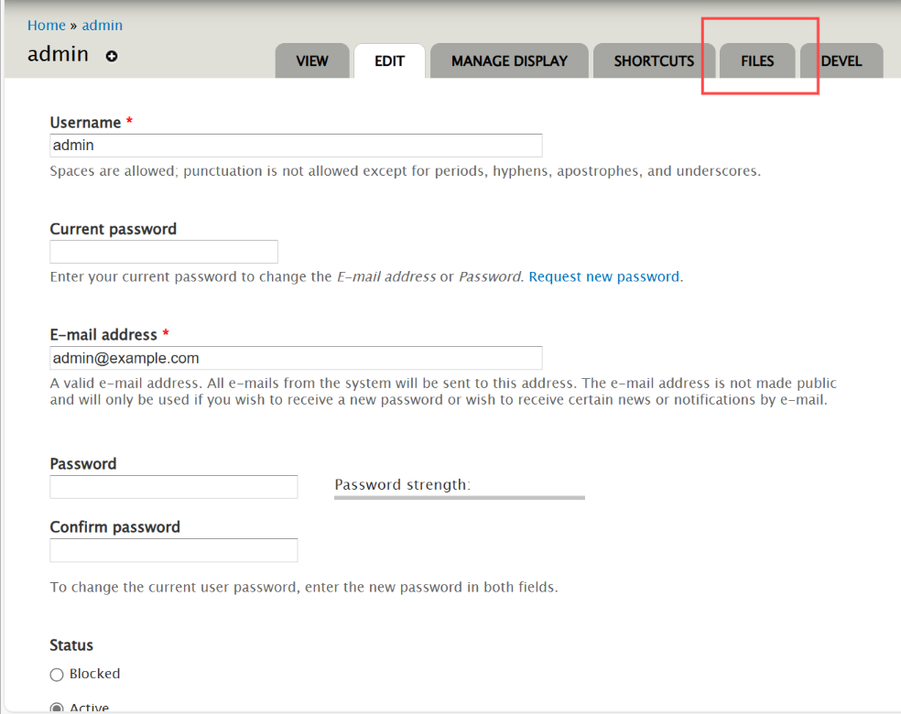Click the admin breadcrumb link

[103, 26]
